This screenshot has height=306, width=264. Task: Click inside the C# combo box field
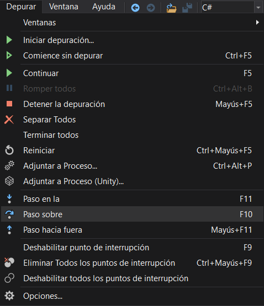(228, 7)
